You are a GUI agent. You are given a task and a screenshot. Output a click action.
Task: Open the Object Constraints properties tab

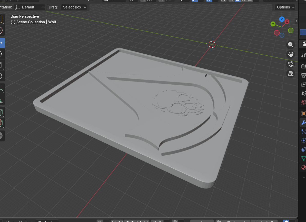point(303,149)
